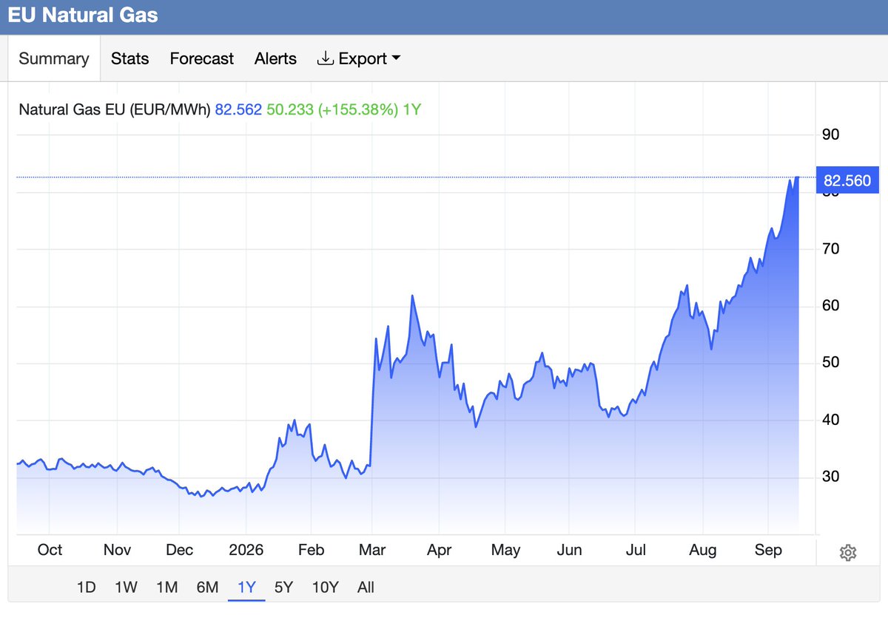
Task: Click the 82.562 current price value
Action: tap(238, 110)
